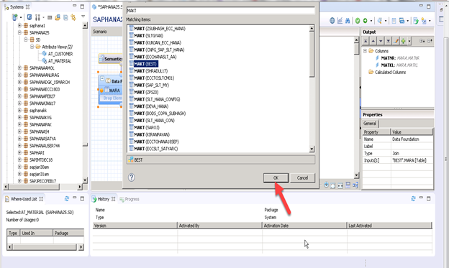Click the expand all icon in Output toolbar
The image size is (449, 268).
click(422, 41)
